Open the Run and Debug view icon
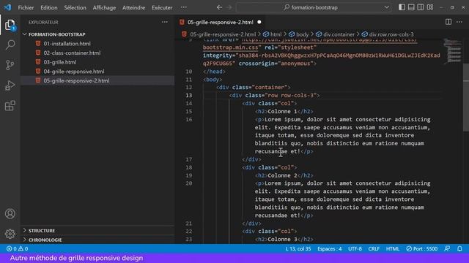 tap(10, 85)
